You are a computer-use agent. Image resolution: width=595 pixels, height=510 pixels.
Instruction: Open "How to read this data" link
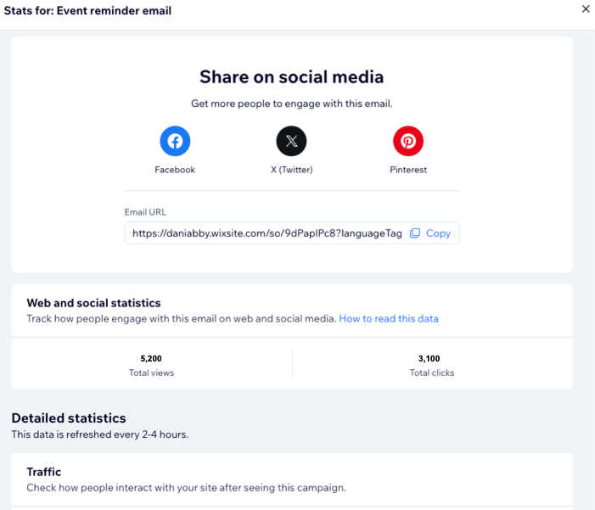(389, 318)
